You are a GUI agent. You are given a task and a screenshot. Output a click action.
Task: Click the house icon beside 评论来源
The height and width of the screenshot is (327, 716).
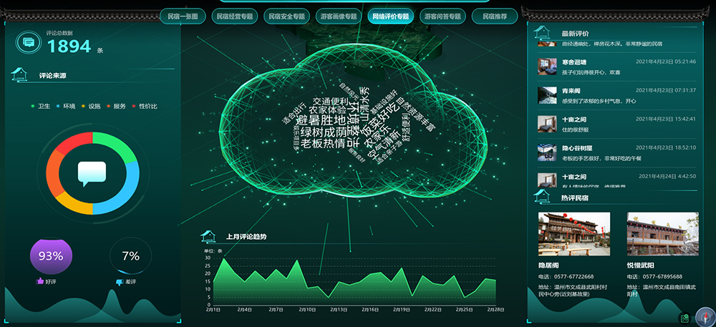click(19, 74)
